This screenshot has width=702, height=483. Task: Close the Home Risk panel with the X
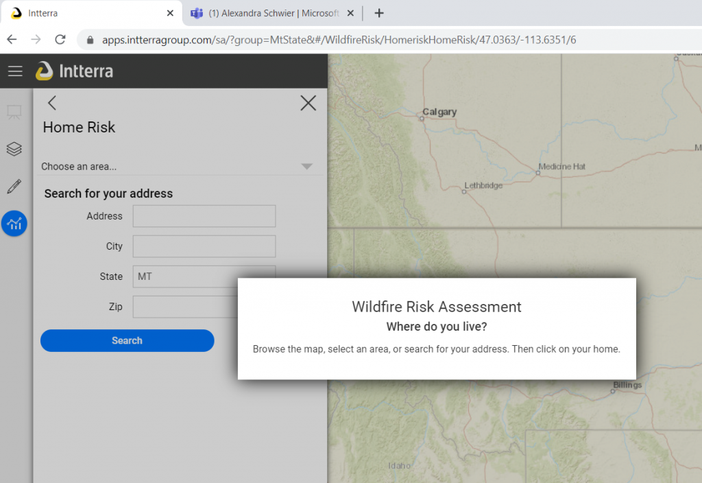click(x=308, y=103)
